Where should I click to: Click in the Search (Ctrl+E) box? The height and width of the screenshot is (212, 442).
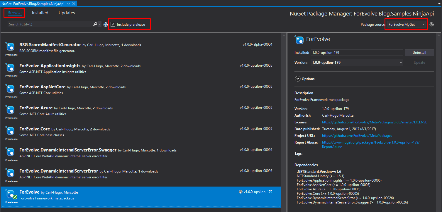50,24
